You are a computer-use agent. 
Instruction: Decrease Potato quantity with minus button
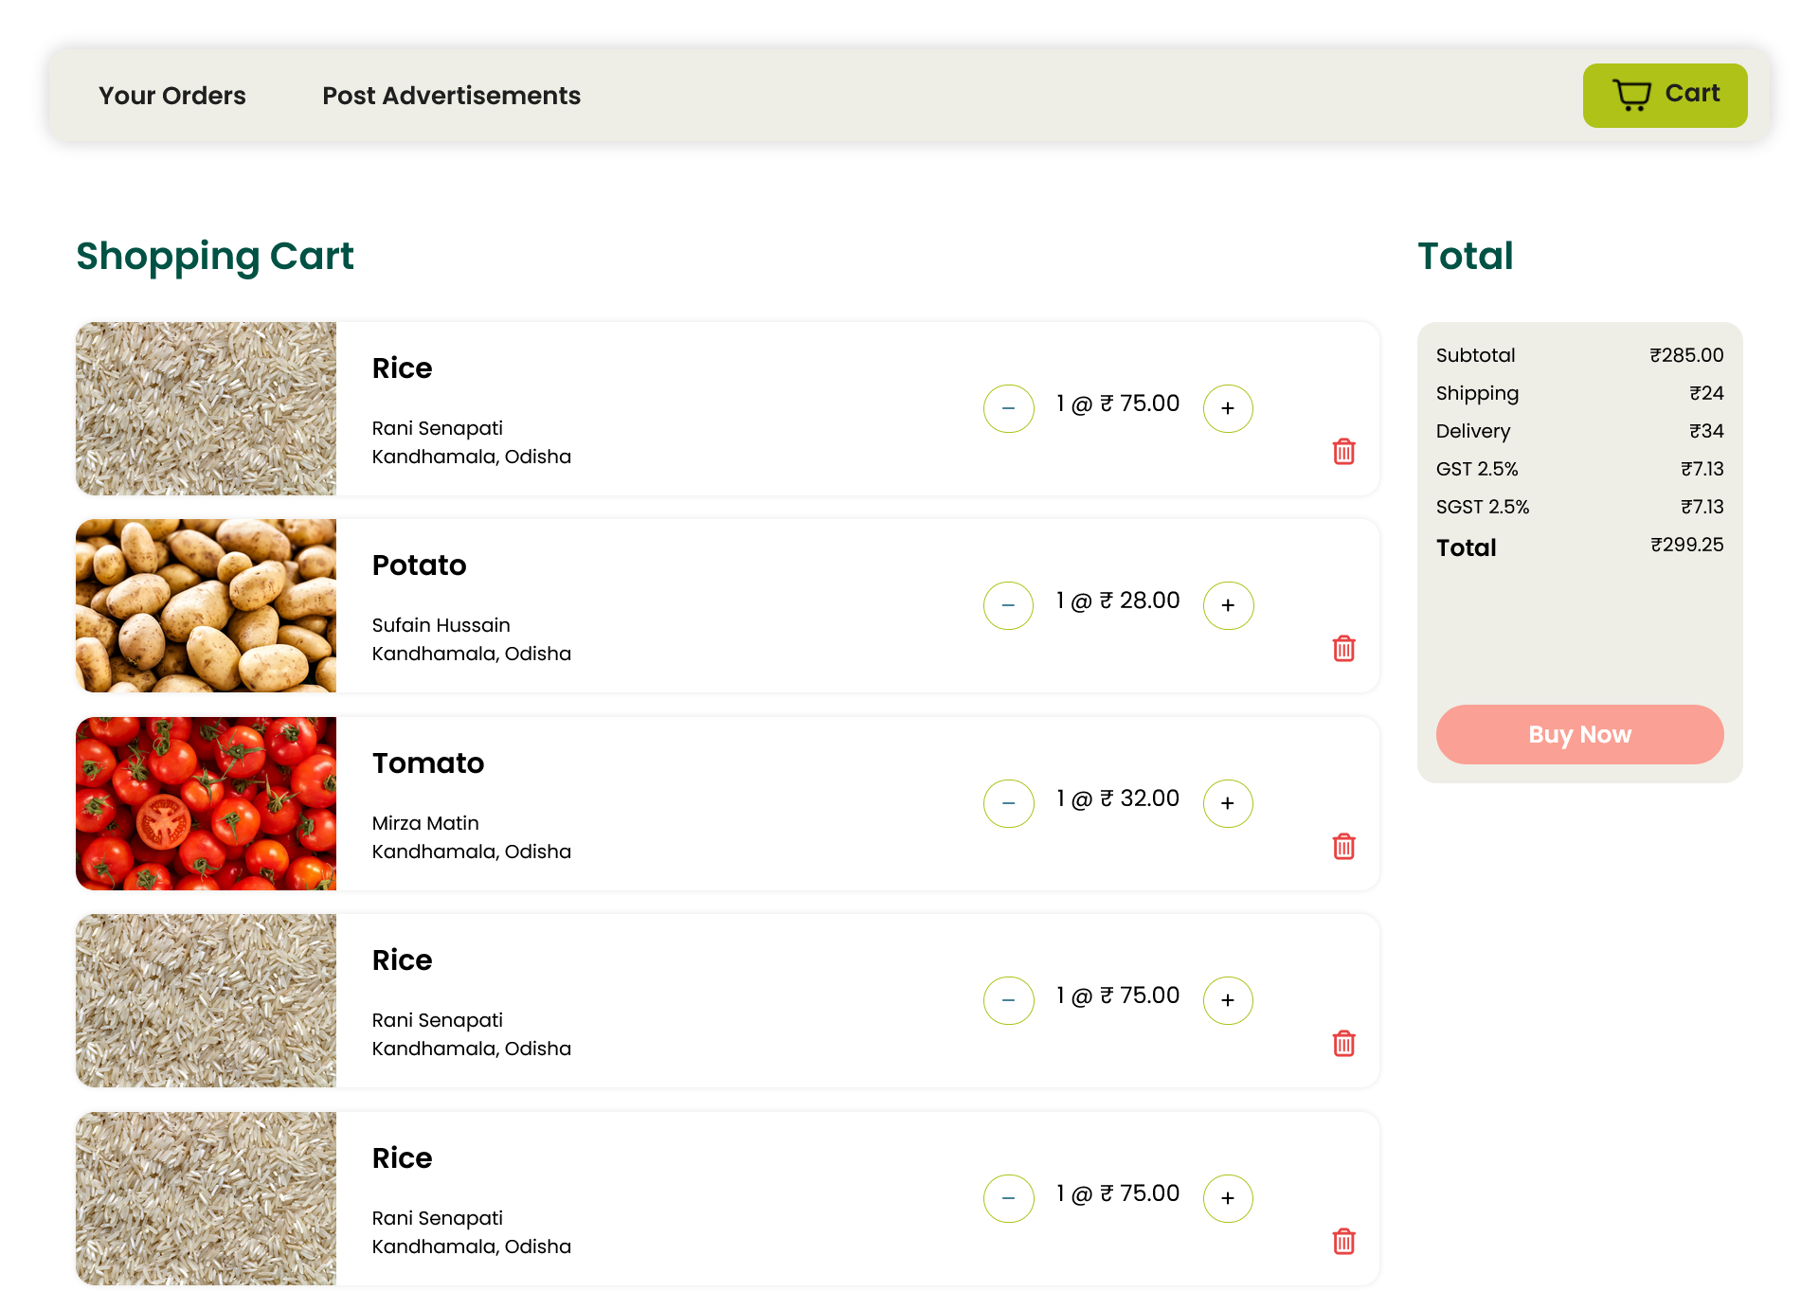coord(1008,605)
